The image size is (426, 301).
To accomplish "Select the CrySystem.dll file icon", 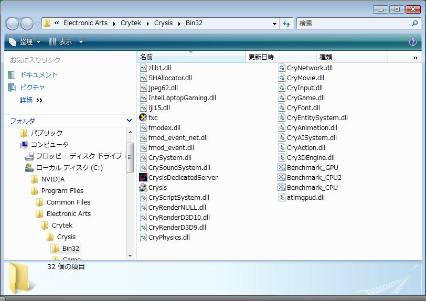I will pos(143,157).
